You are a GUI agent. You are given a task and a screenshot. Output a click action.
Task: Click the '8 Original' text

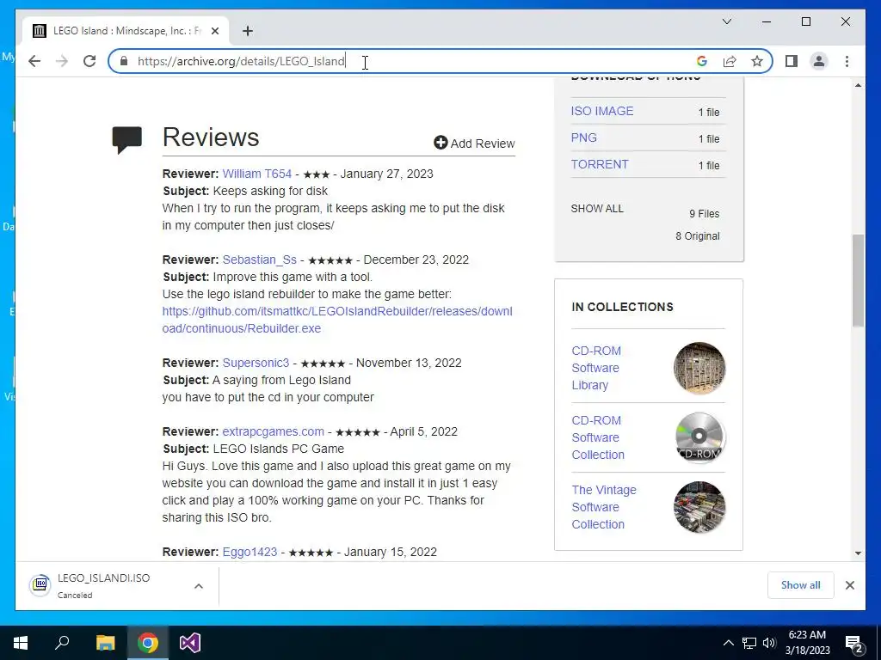tap(697, 236)
